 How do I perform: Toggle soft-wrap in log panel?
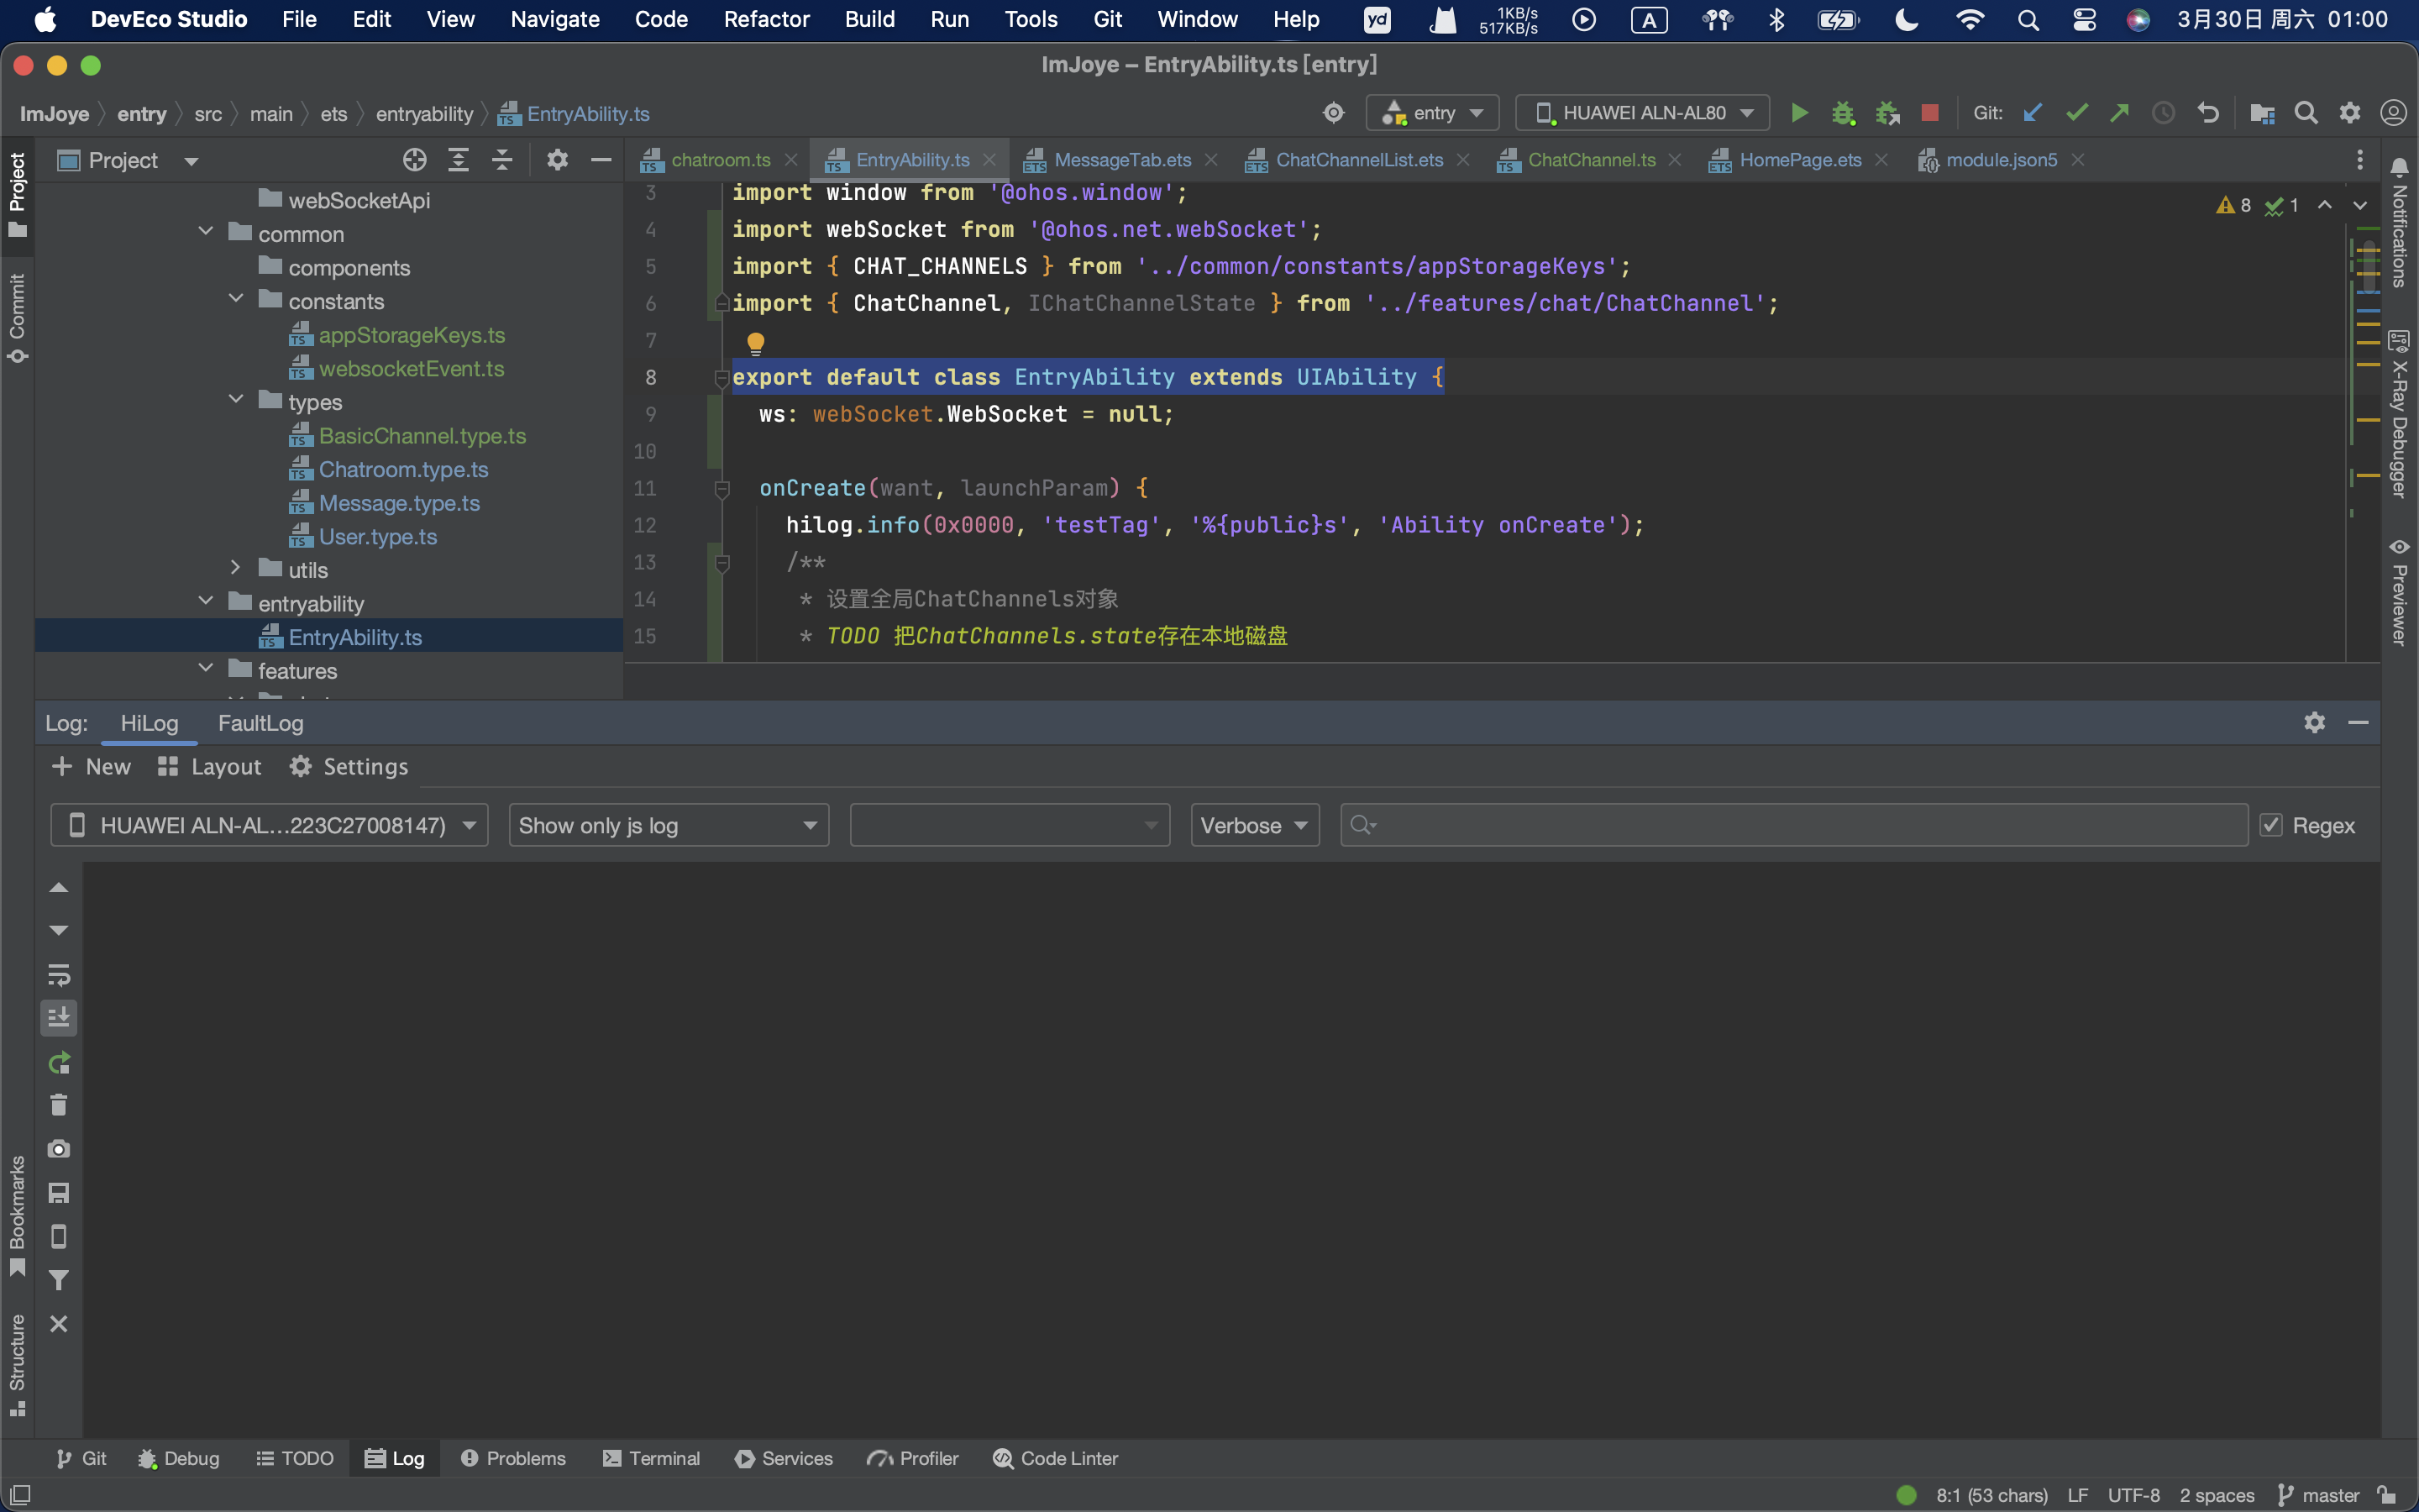[x=59, y=974]
